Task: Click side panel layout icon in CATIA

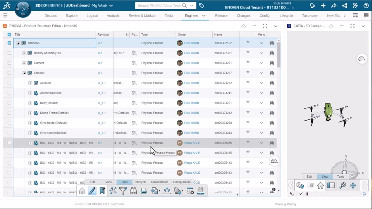Action: pos(331,185)
